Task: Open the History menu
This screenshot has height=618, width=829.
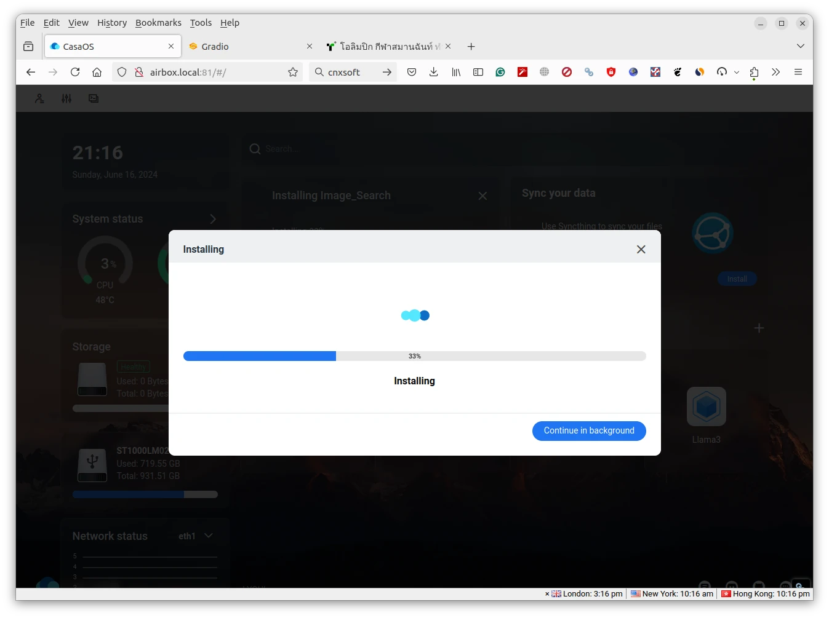Action: pos(112,23)
